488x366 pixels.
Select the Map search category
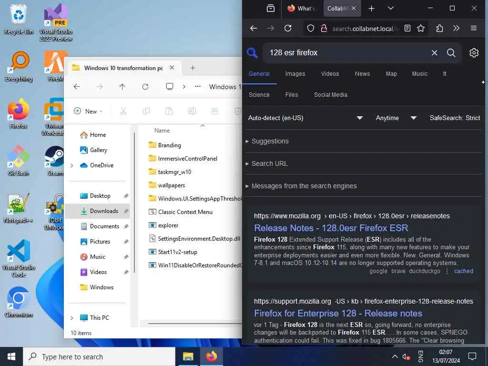pyautogui.click(x=391, y=74)
